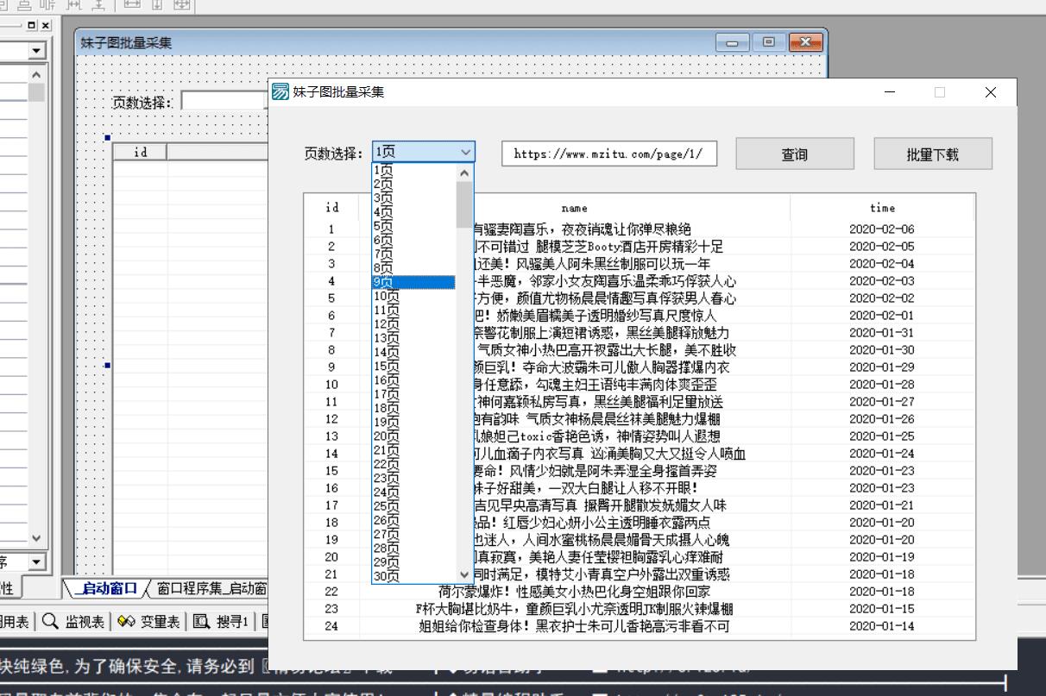This screenshot has height=696, width=1046.
Task: Select the row with id 24
Action: point(640,626)
